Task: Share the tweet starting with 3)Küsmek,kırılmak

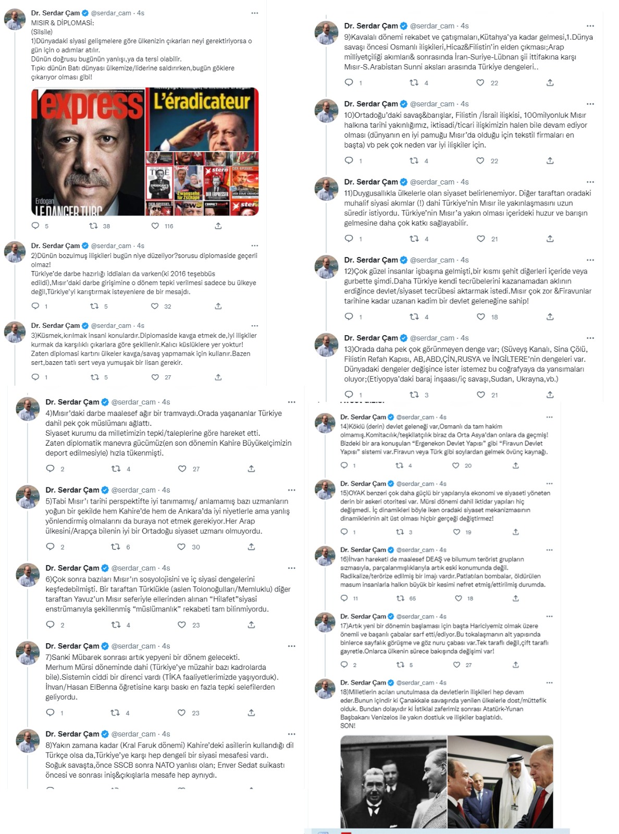Action: [x=218, y=377]
